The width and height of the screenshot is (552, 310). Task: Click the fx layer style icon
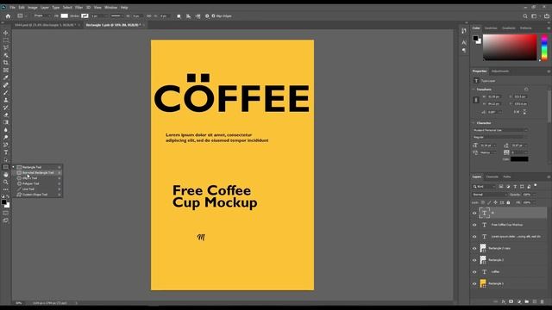click(x=504, y=301)
